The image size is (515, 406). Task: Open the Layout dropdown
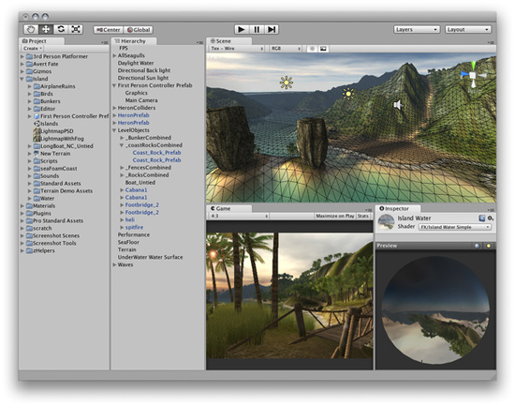tap(468, 29)
